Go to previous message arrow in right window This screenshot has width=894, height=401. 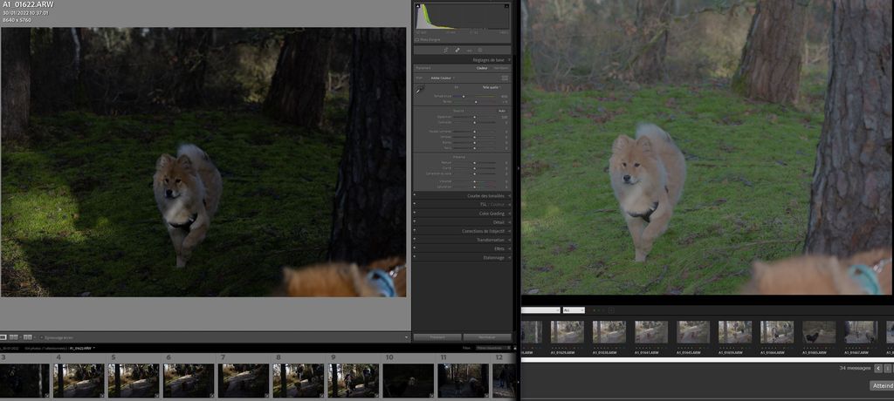tap(878, 368)
